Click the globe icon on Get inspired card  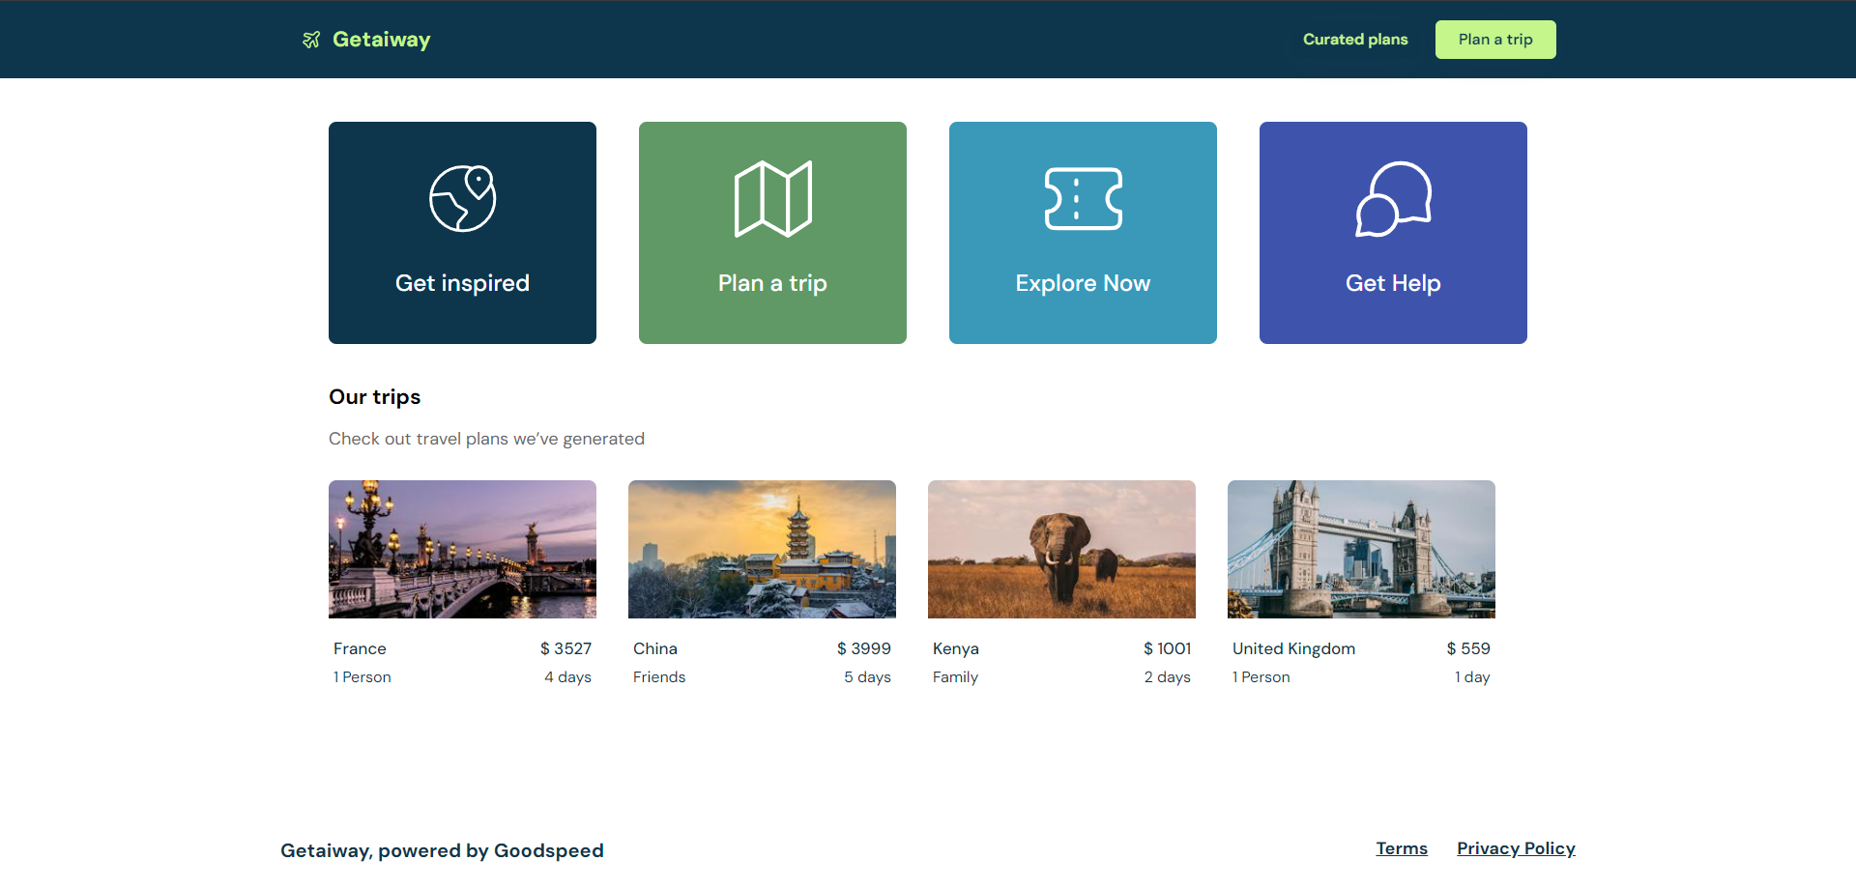(x=463, y=198)
